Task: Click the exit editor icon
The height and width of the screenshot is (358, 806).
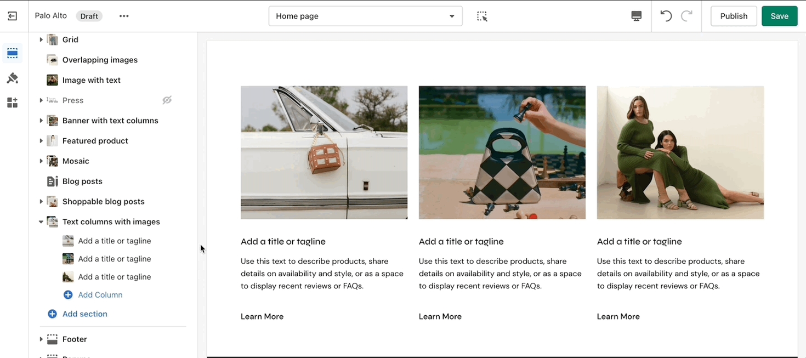Action: [x=12, y=16]
